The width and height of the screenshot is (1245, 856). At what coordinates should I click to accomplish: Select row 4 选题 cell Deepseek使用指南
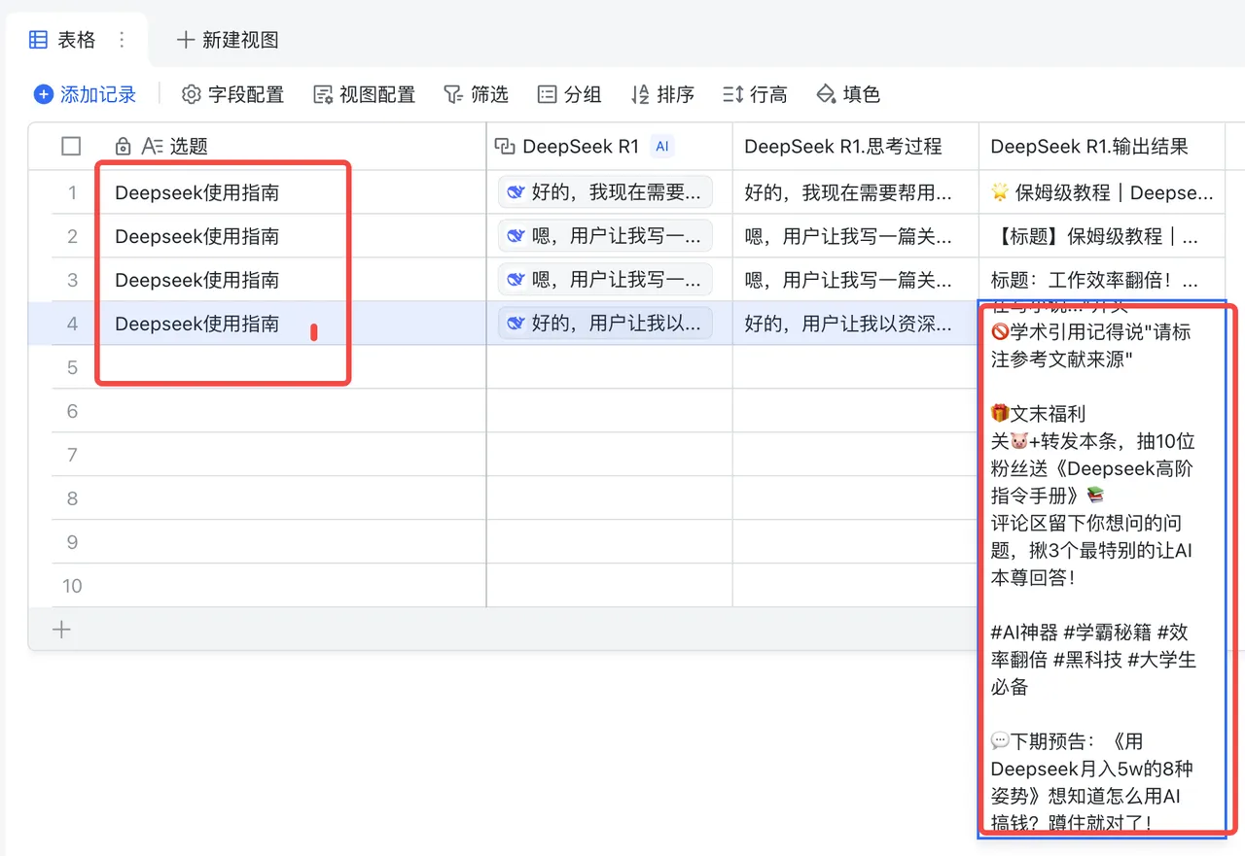(x=291, y=324)
